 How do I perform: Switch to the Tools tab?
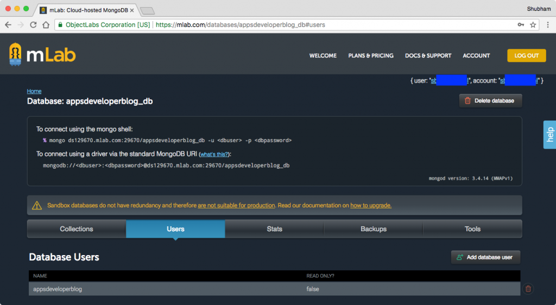(472, 229)
